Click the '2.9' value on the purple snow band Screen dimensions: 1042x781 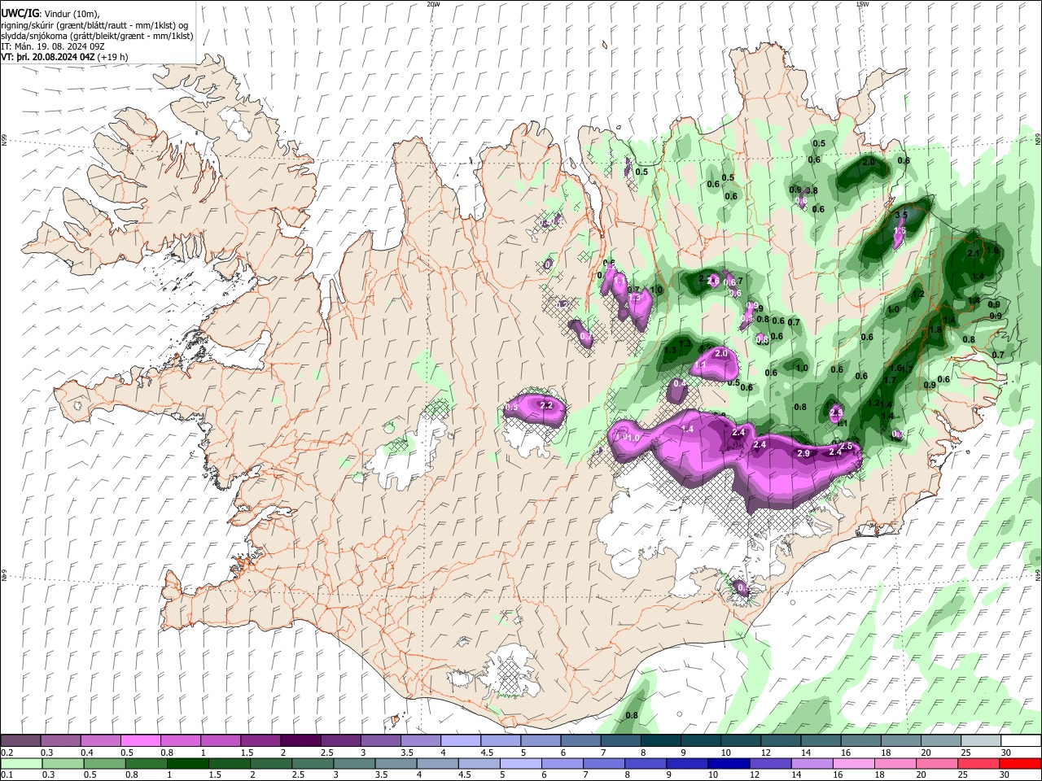(x=803, y=453)
